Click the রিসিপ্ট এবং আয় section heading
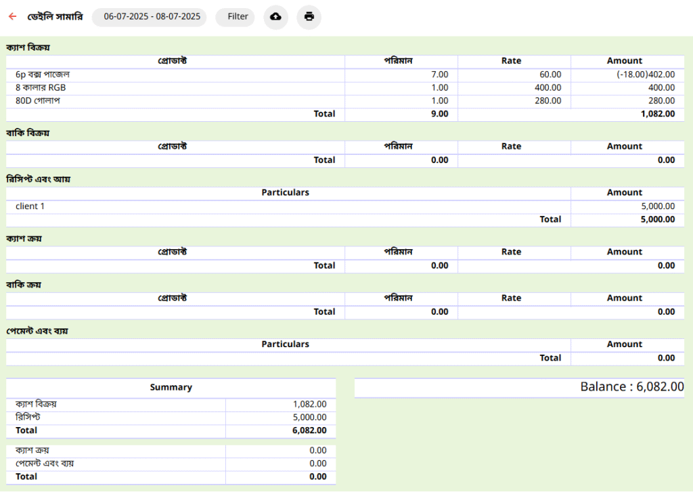Viewport: 693px width, 492px height. [x=38, y=179]
